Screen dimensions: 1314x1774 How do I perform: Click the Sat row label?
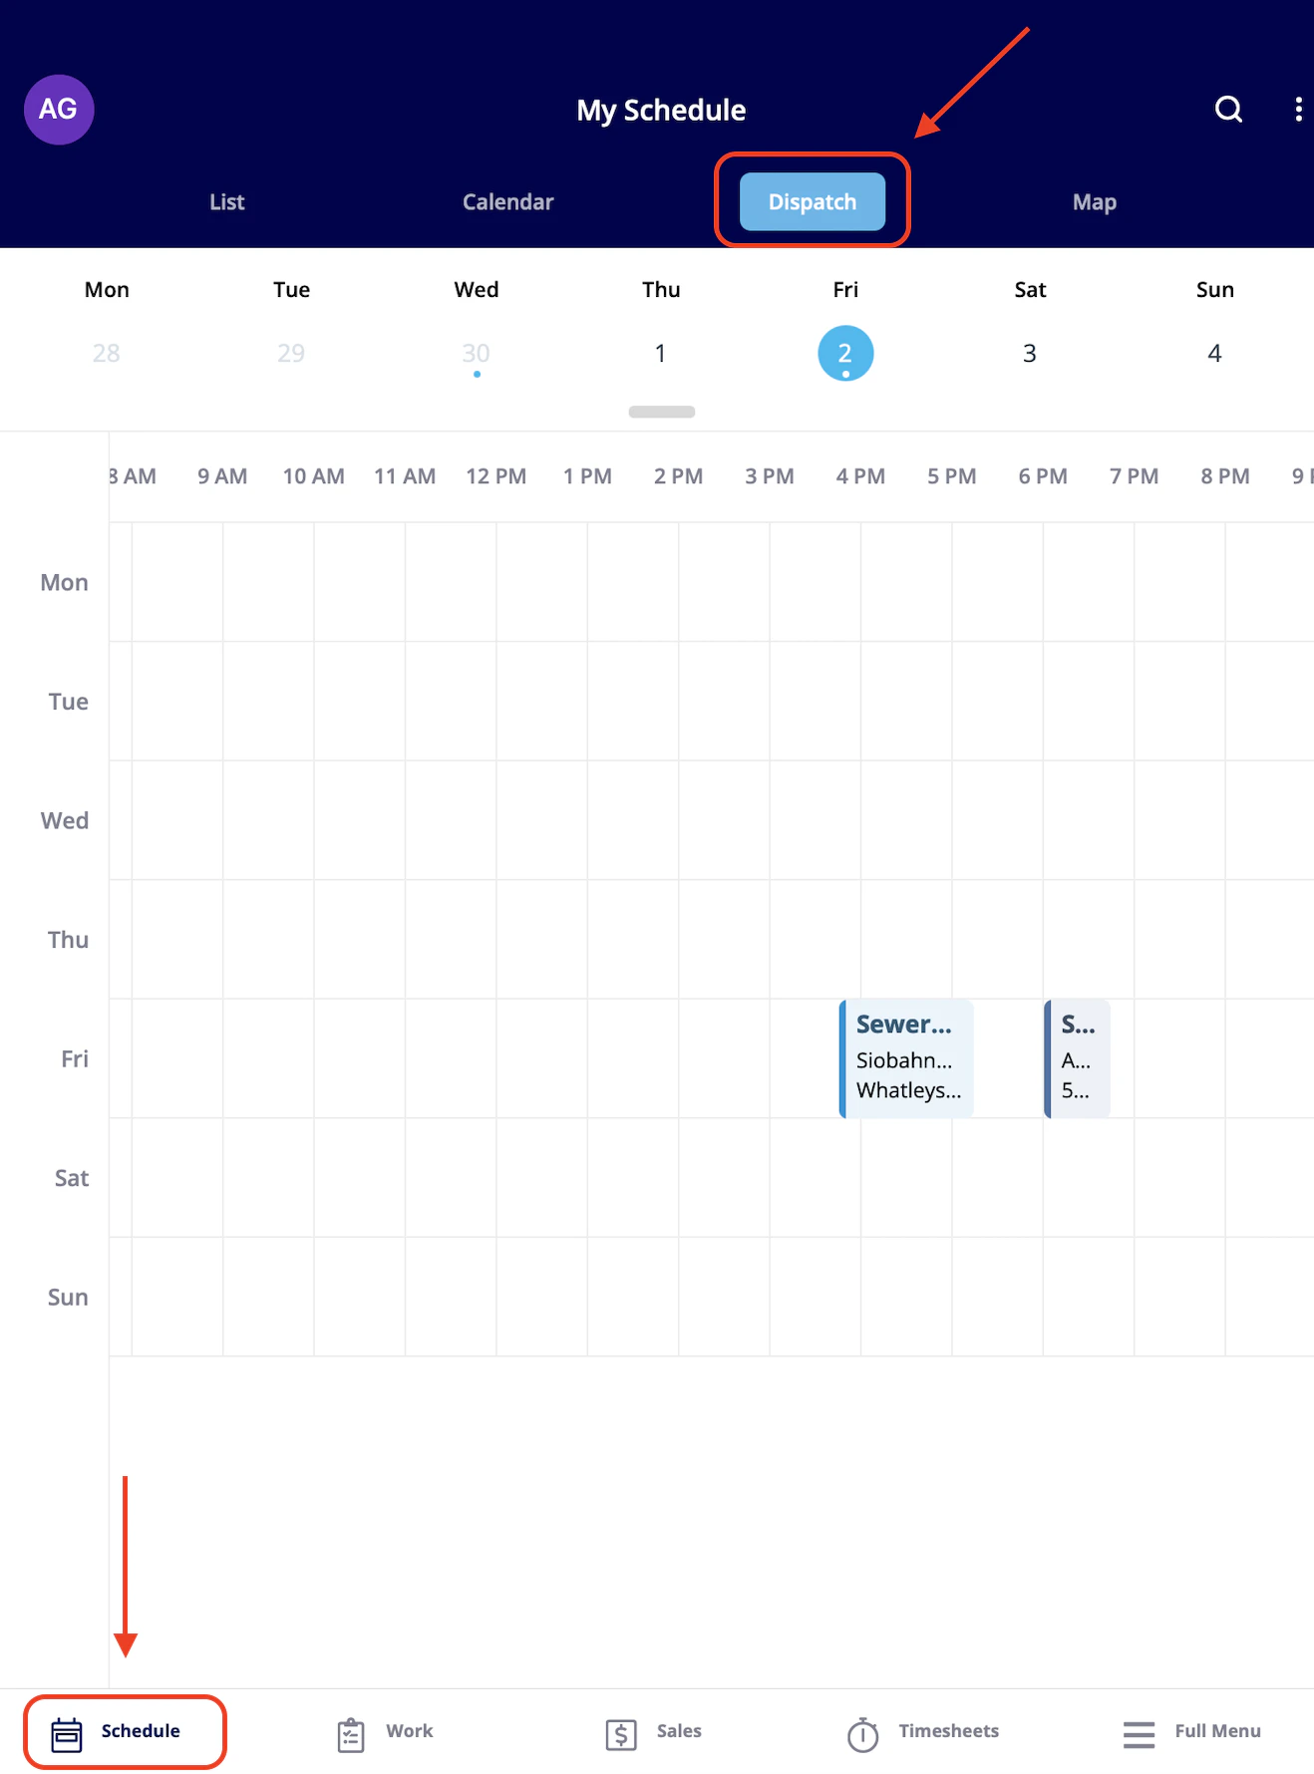[72, 1178]
